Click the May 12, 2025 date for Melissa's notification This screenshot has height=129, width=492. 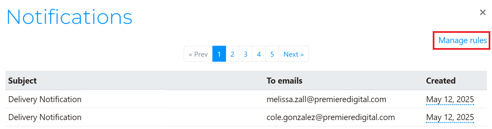450,99
